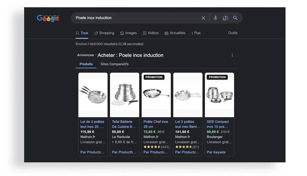Switch to the Shopping tab
This screenshot has width=307, height=176.
pyautogui.click(x=104, y=33)
